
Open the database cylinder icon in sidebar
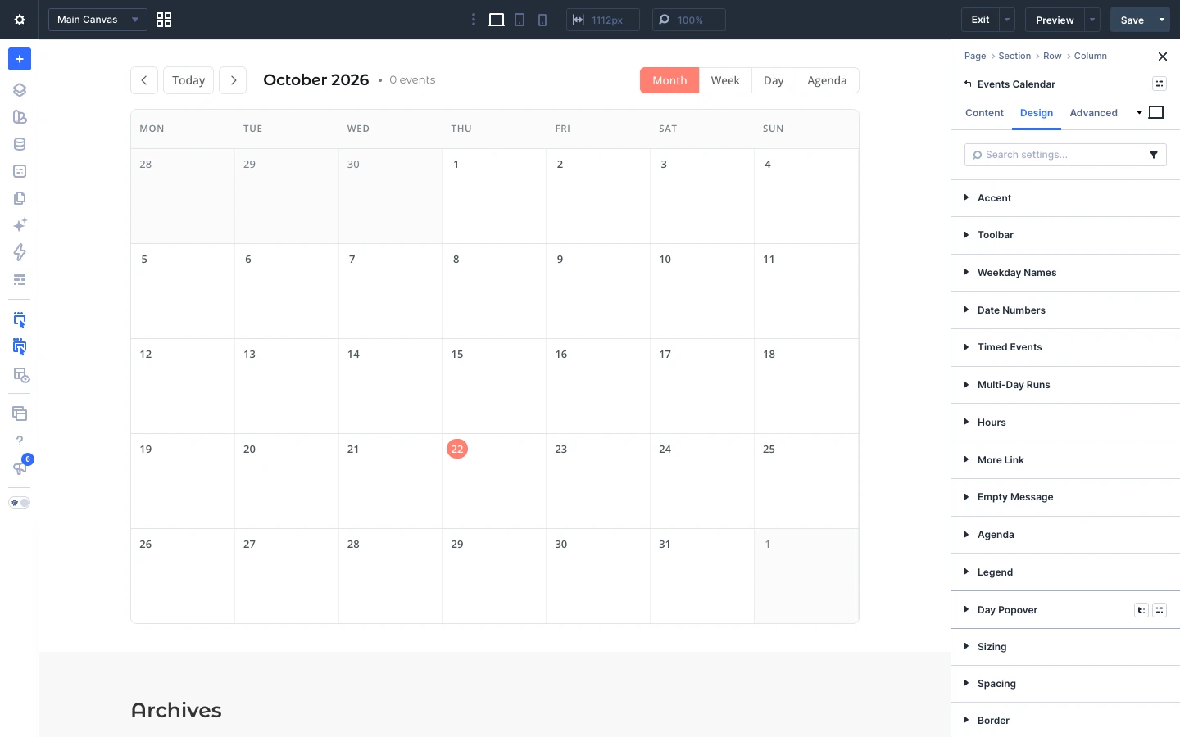click(x=20, y=144)
